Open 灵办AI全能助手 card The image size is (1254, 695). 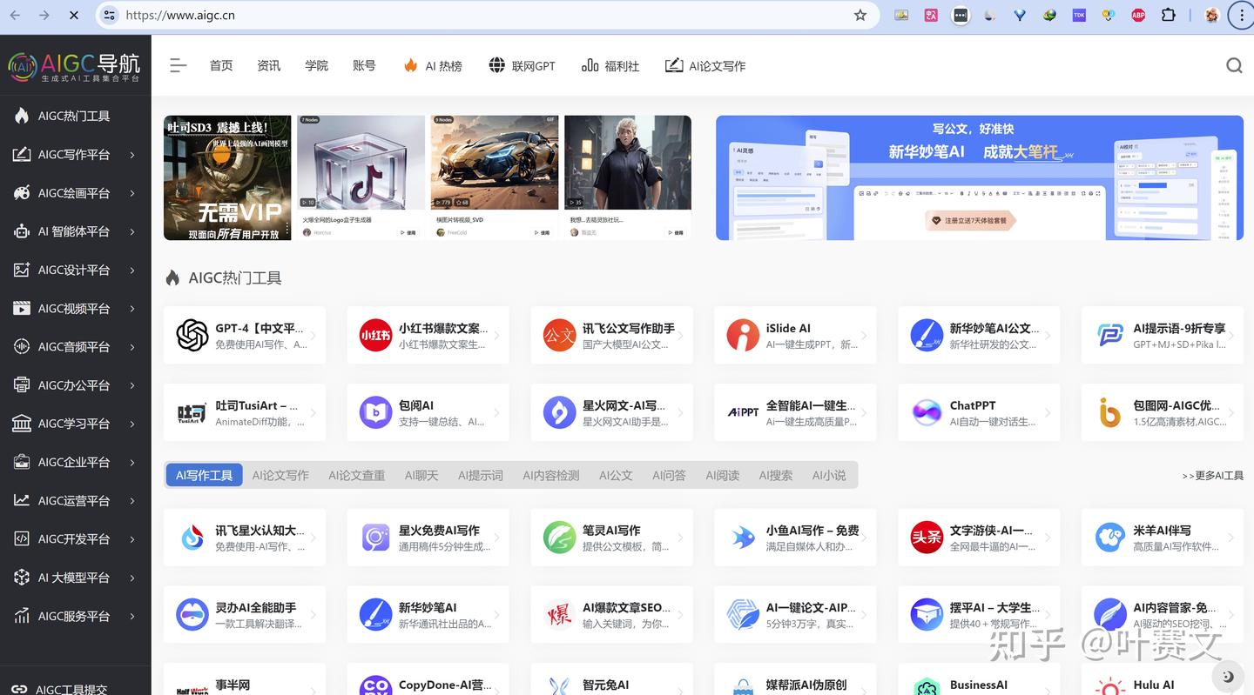coord(245,614)
